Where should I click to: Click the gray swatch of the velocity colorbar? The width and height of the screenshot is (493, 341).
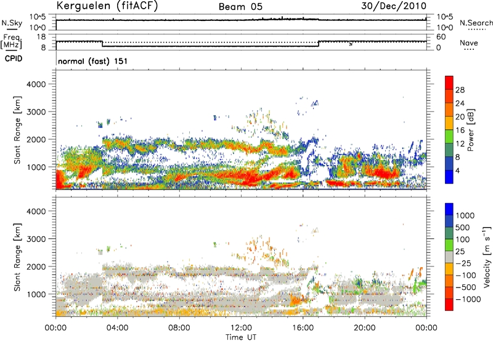pyautogui.click(x=449, y=257)
